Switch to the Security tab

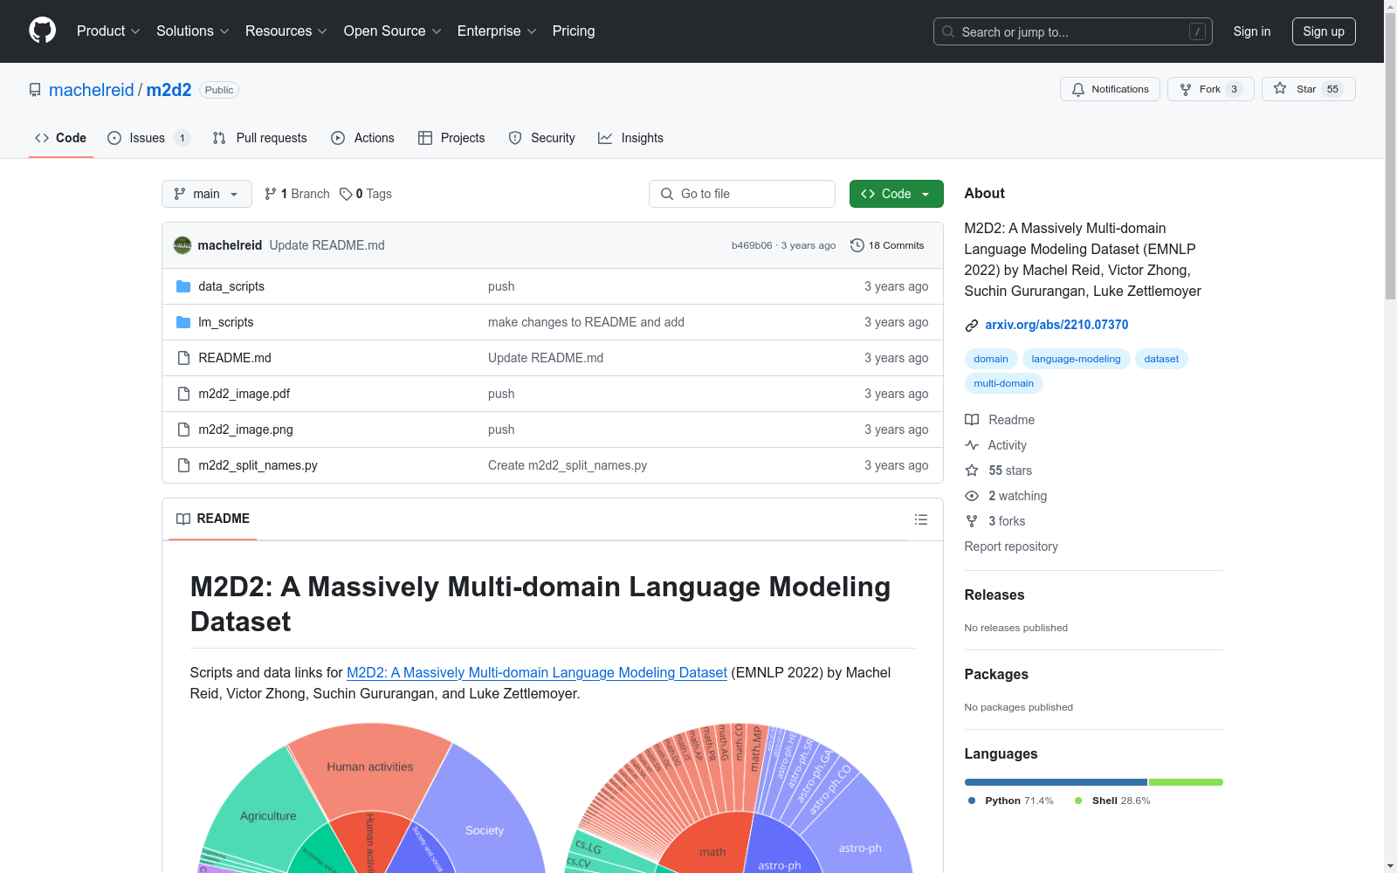pos(542,138)
